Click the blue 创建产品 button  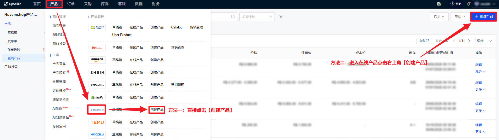483,16
